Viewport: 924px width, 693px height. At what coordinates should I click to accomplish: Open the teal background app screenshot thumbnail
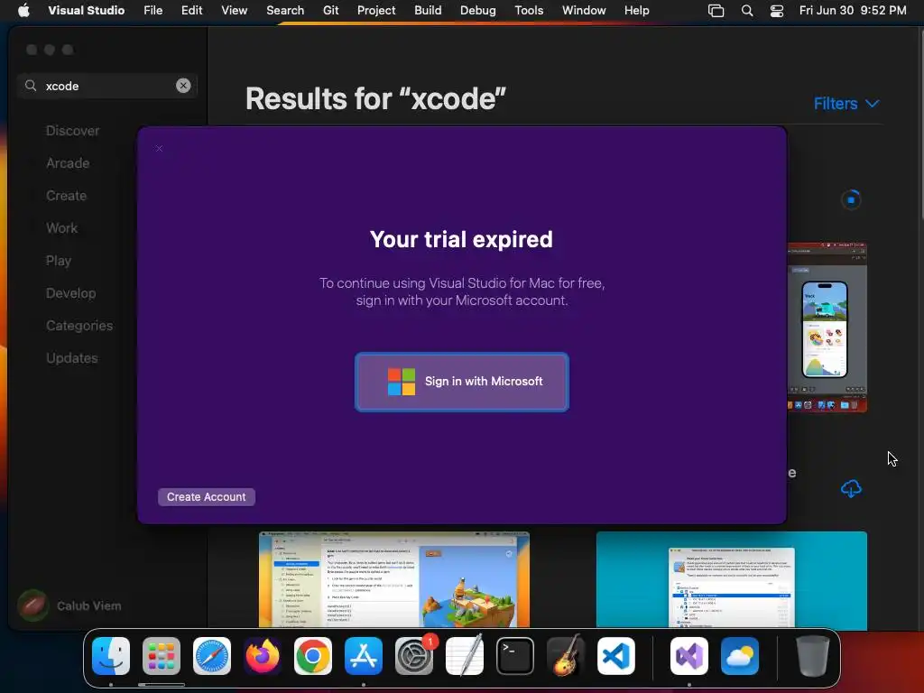(731, 580)
